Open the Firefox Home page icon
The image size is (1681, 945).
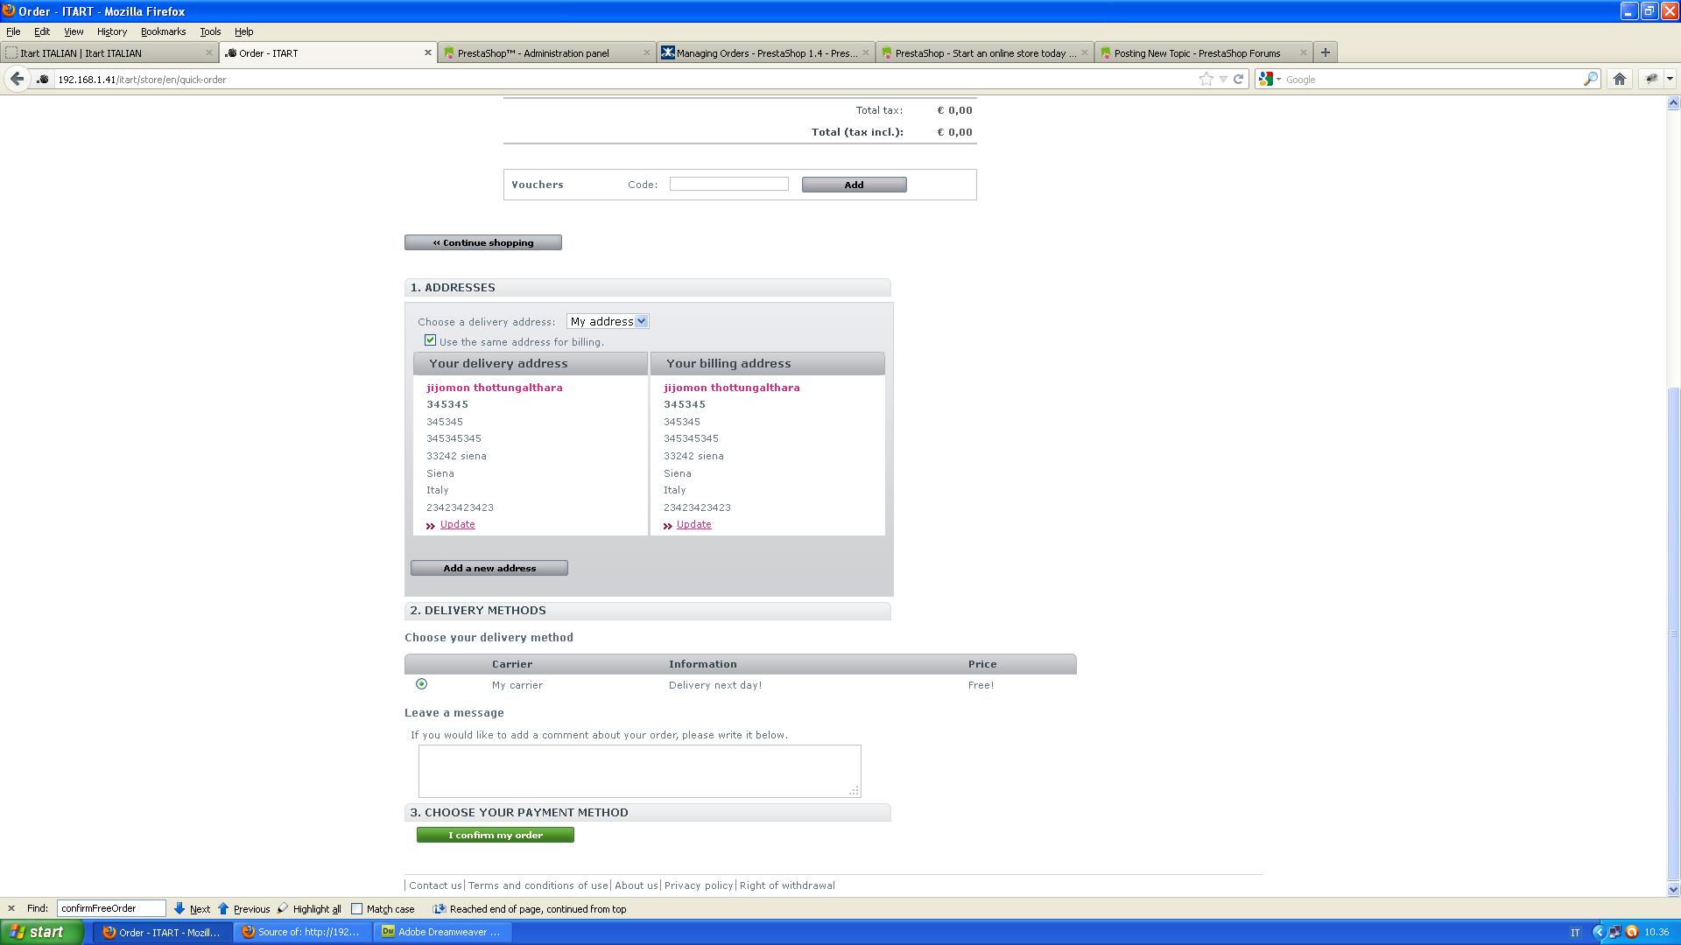[x=1619, y=79]
